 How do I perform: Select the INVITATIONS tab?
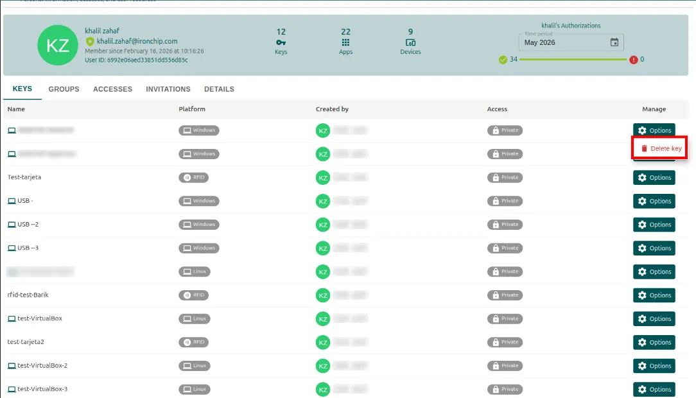[168, 89]
